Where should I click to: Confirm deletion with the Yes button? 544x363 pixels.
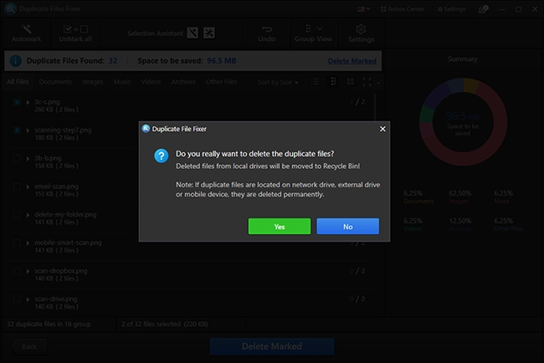(x=280, y=227)
